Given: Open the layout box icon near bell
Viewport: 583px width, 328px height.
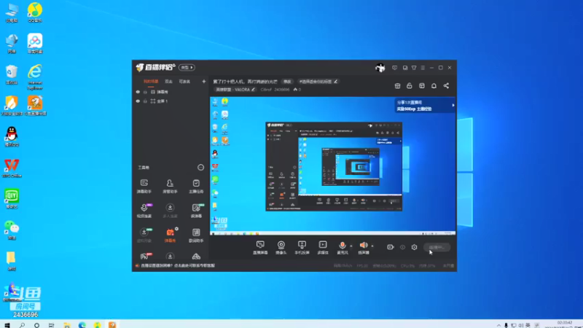Looking at the screenshot, I should click(422, 86).
